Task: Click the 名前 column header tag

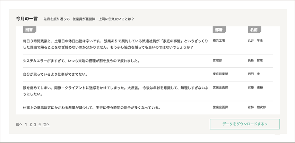Action: pos(254,30)
